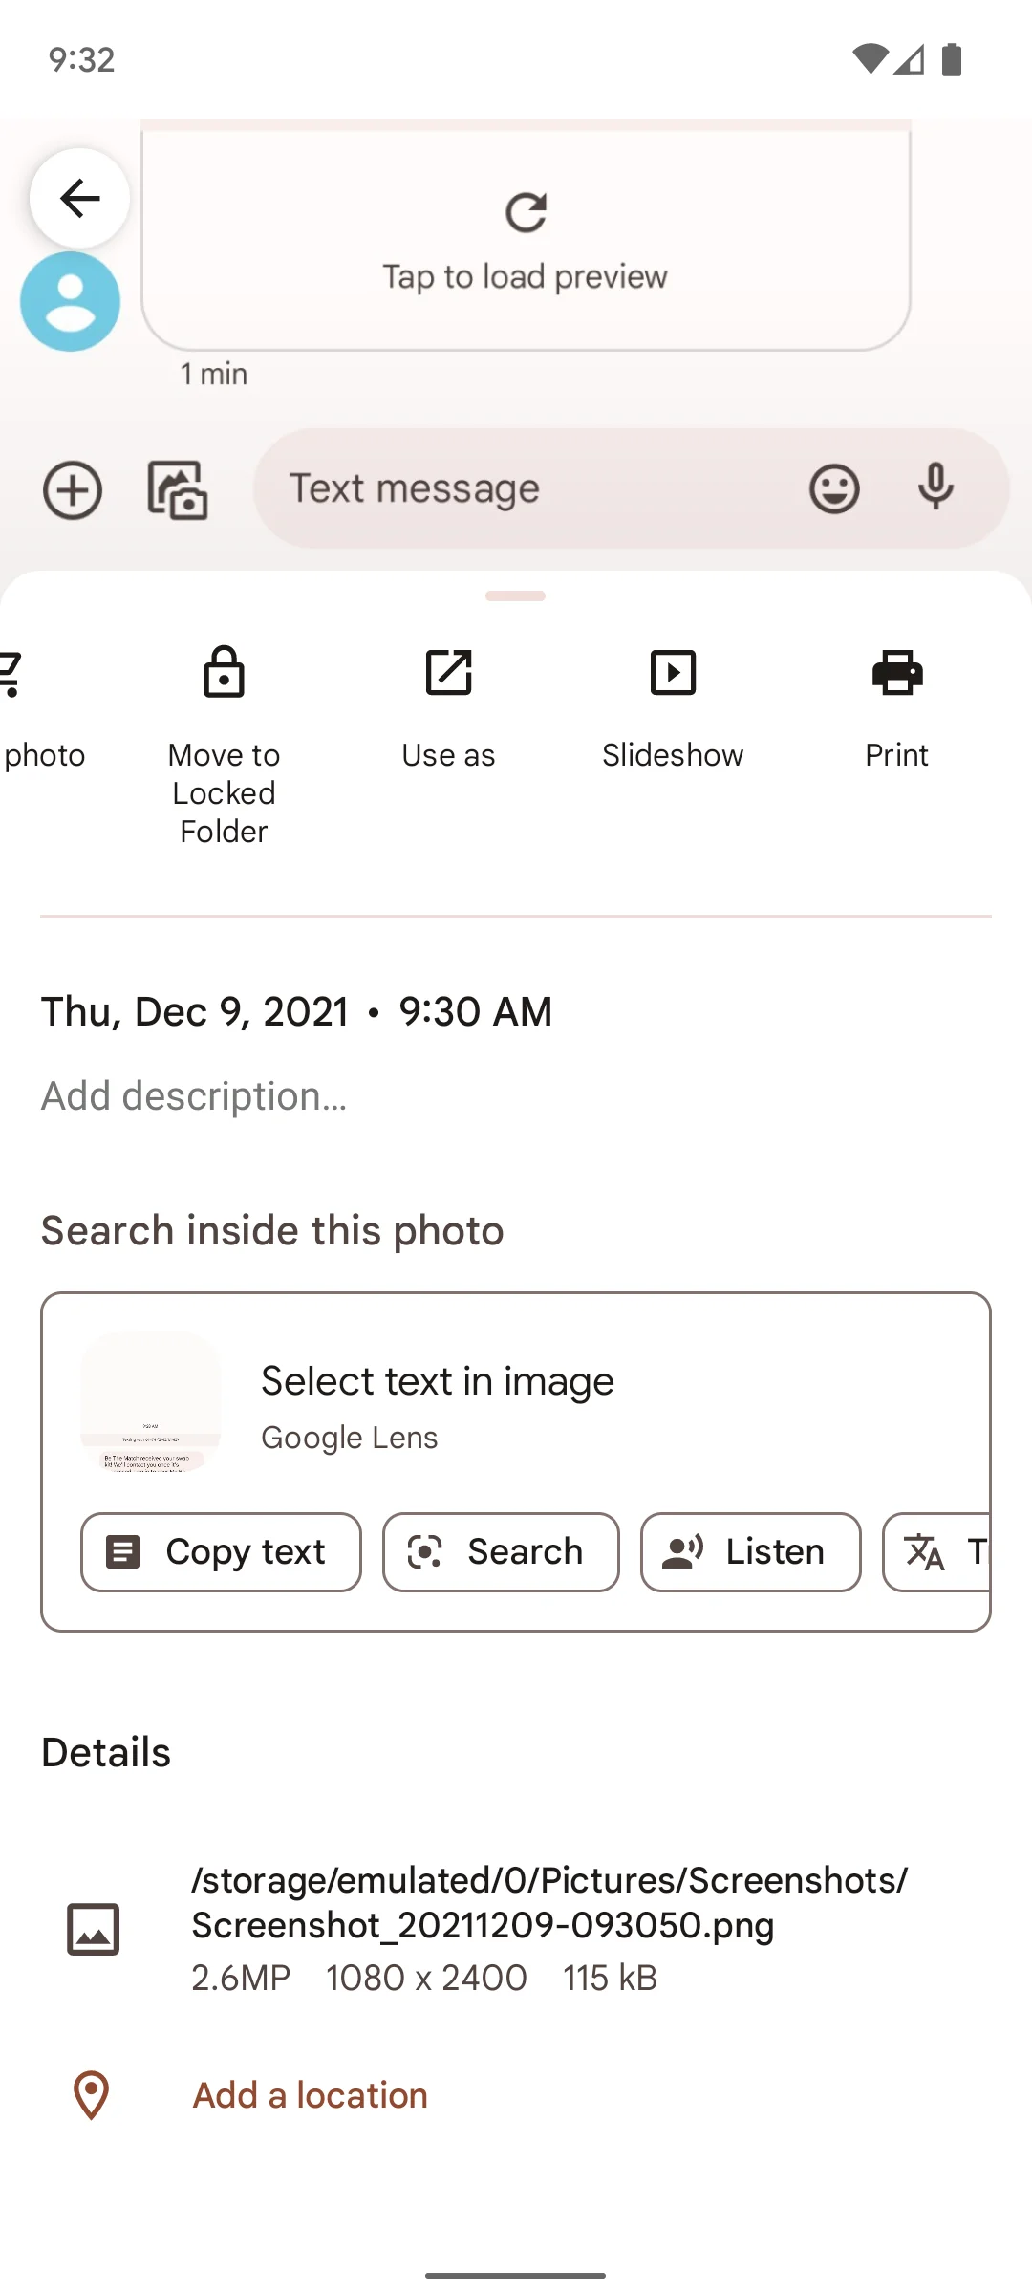This screenshot has height=2294, width=1032.
Task: Tap the microphone voice message icon
Action: click(935, 487)
